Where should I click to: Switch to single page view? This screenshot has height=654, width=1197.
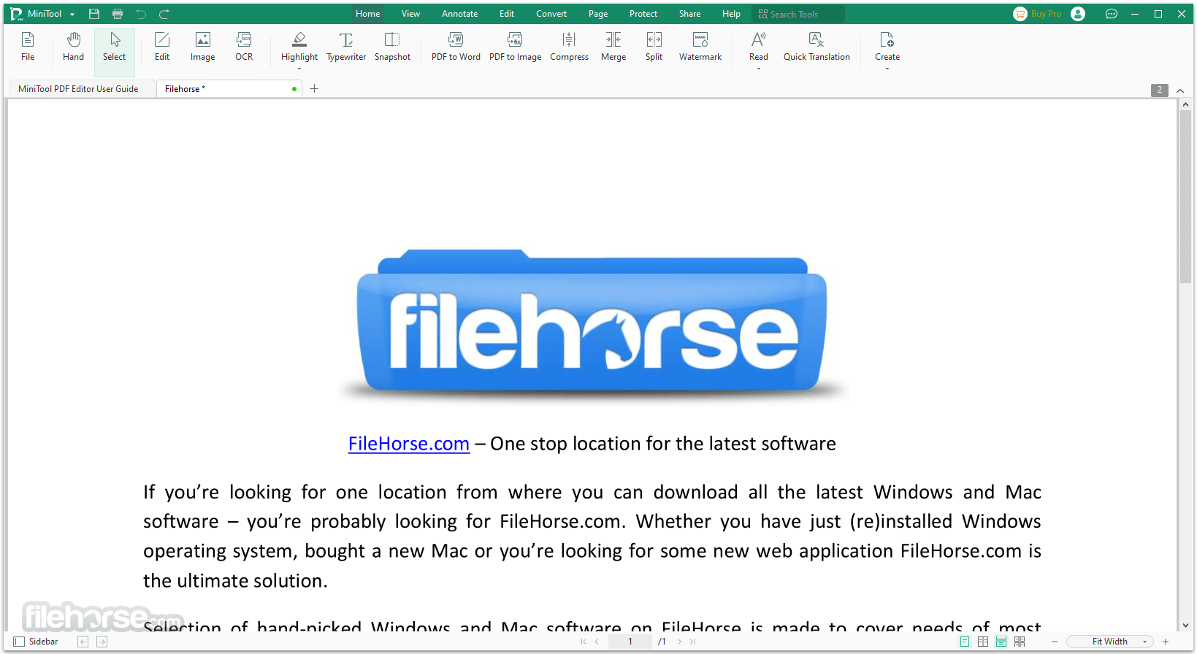pyautogui.click(x=965, y=642)
